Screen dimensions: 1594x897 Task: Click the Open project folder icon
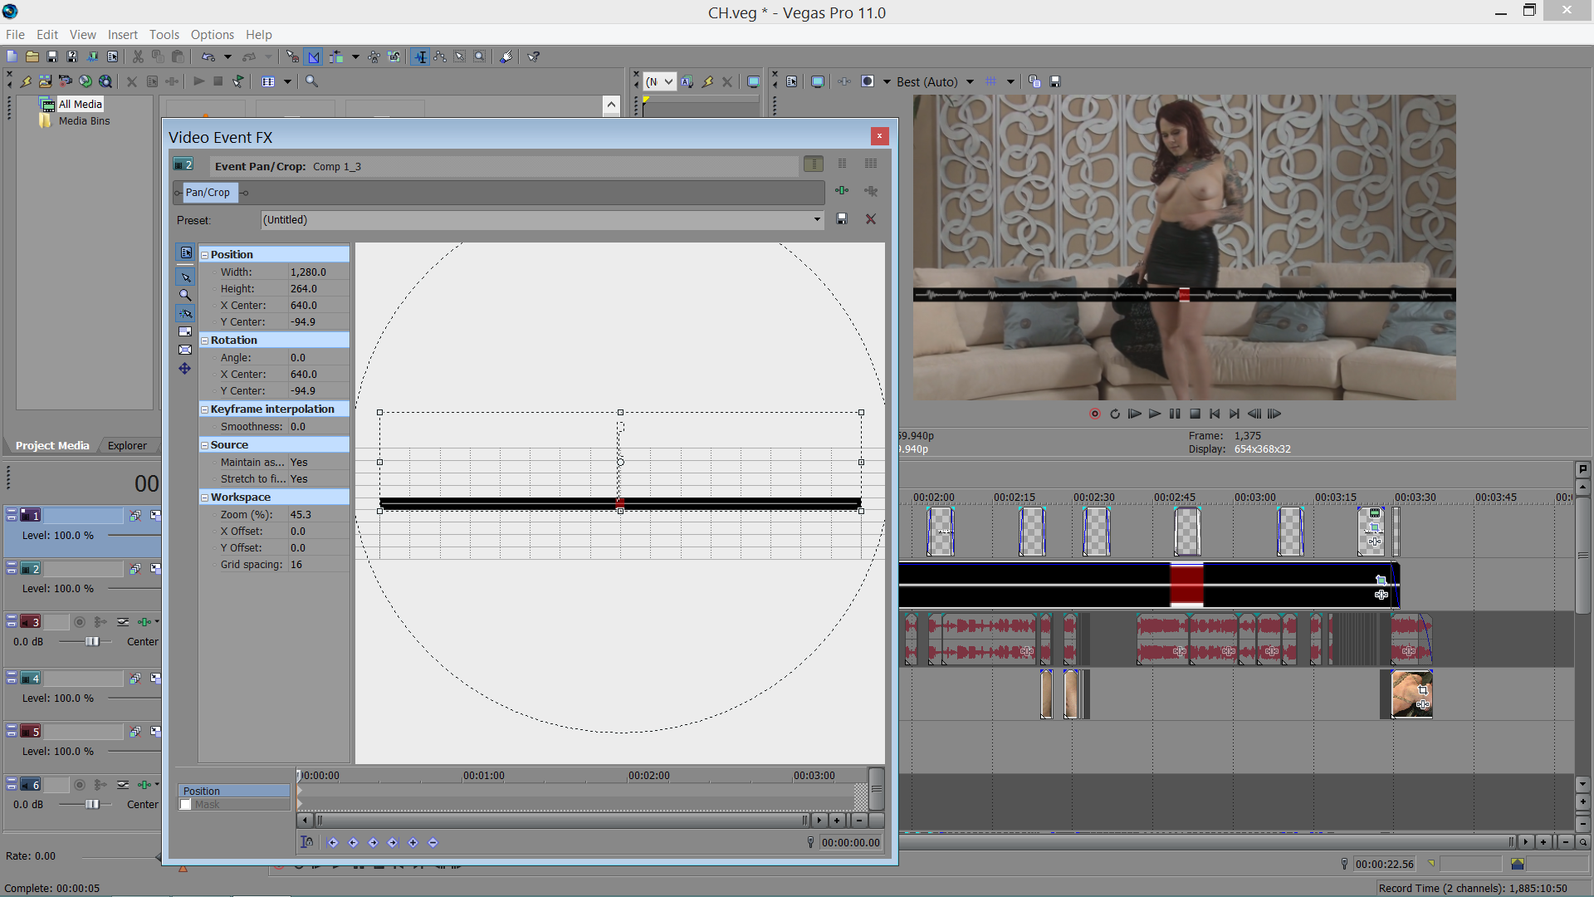32,56
